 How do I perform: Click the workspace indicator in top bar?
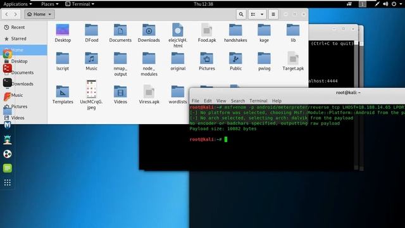point(363,4)
